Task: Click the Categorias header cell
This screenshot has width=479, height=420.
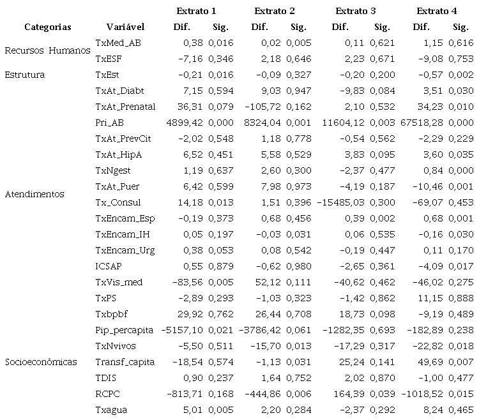Action: coord(48,27)
